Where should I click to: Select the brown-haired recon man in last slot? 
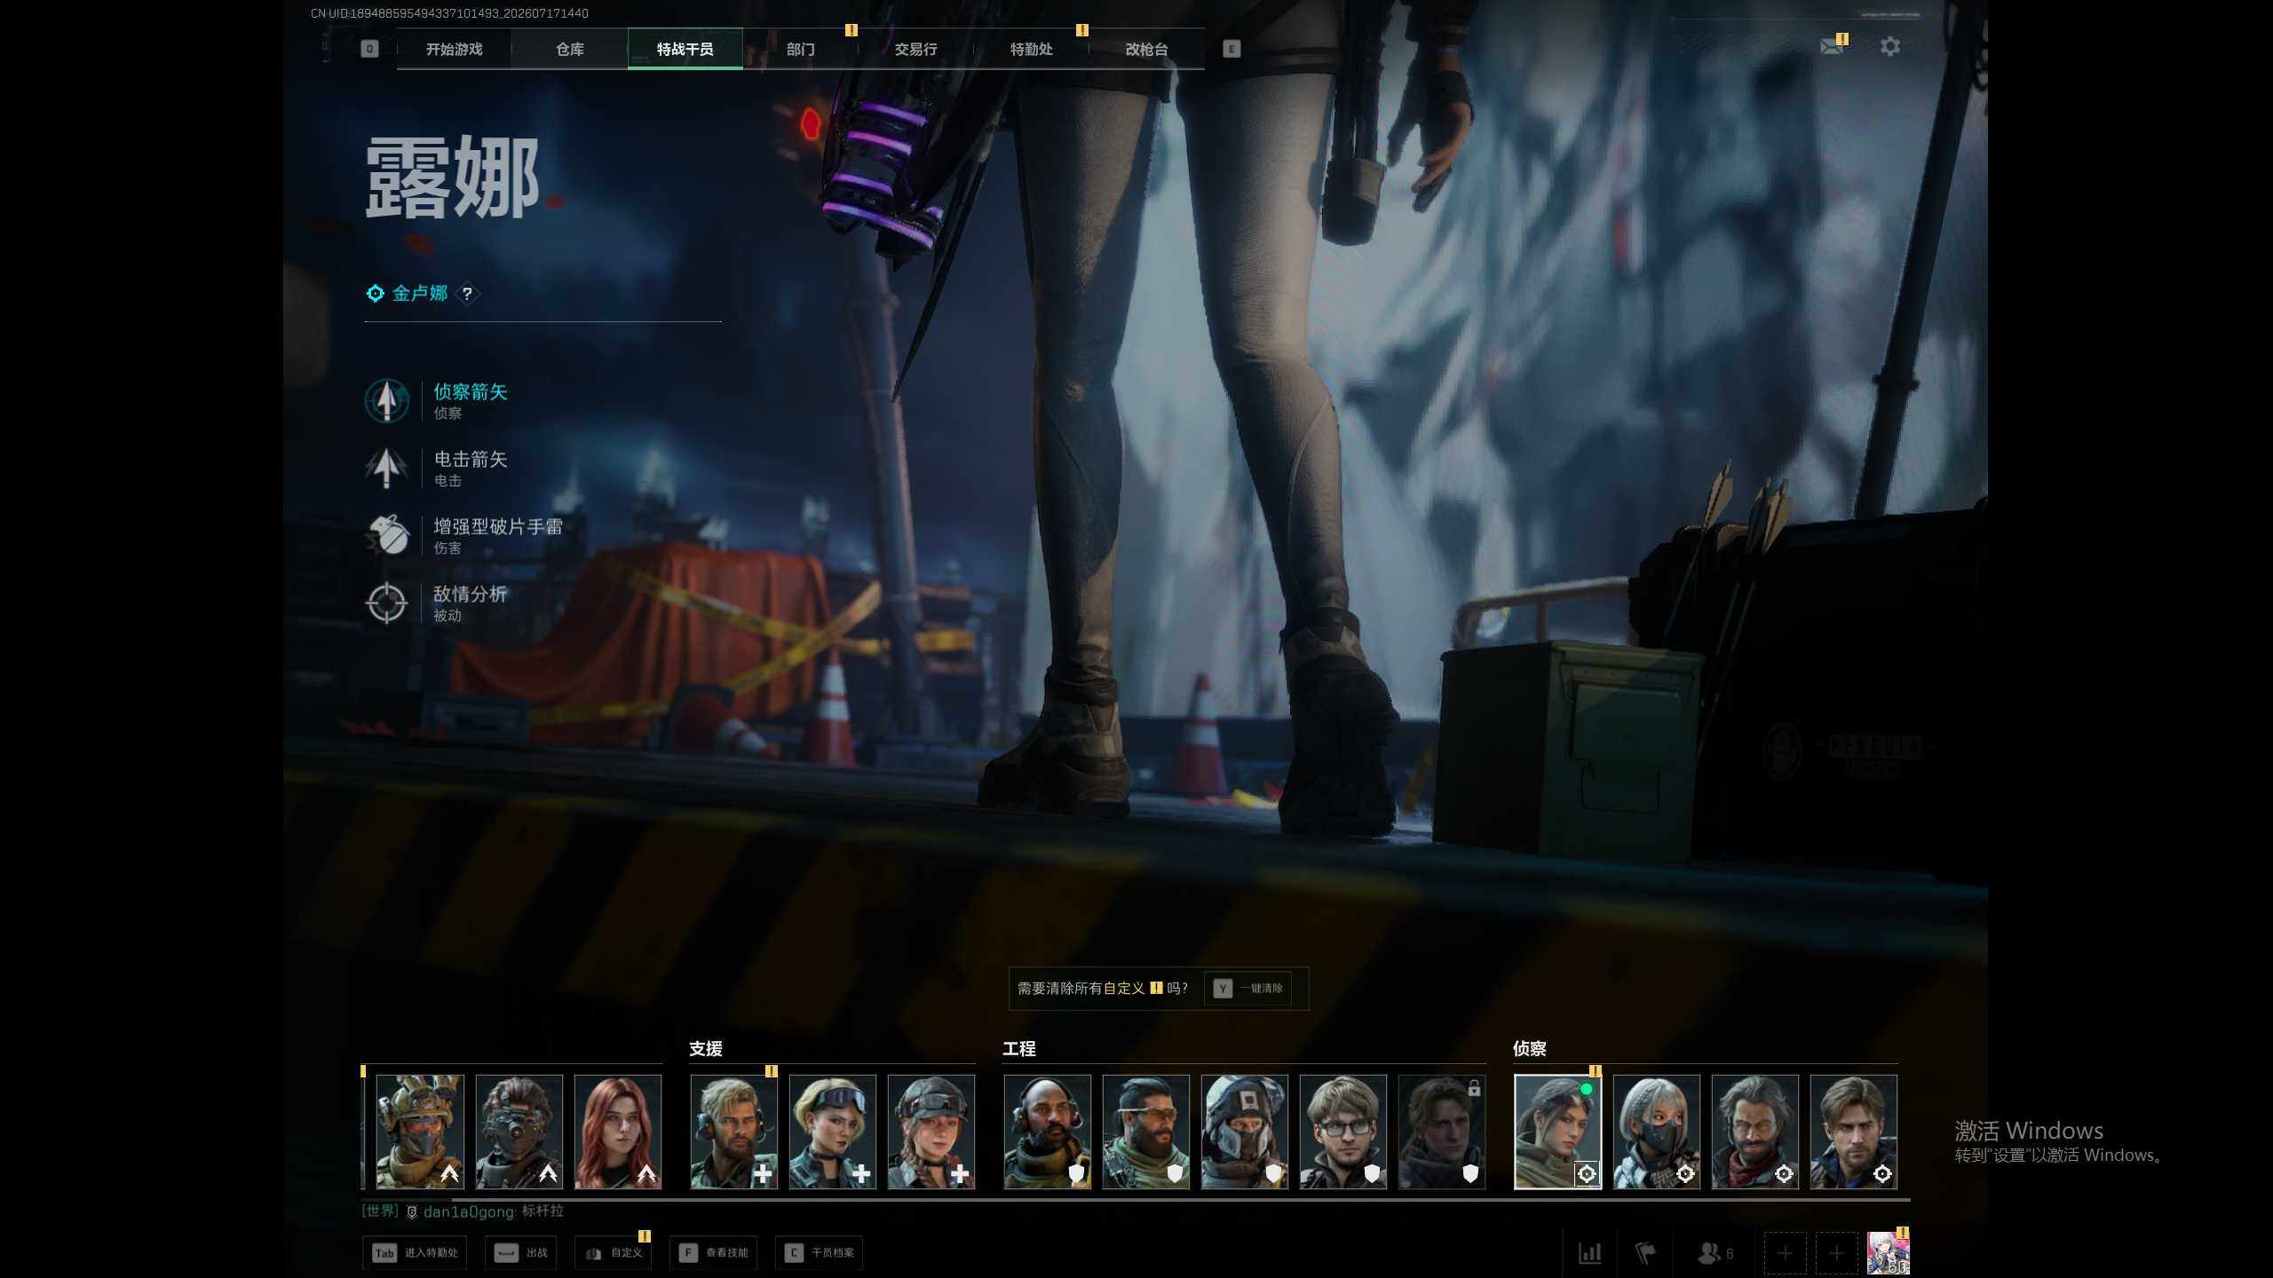click(x=1853, y=1132)
